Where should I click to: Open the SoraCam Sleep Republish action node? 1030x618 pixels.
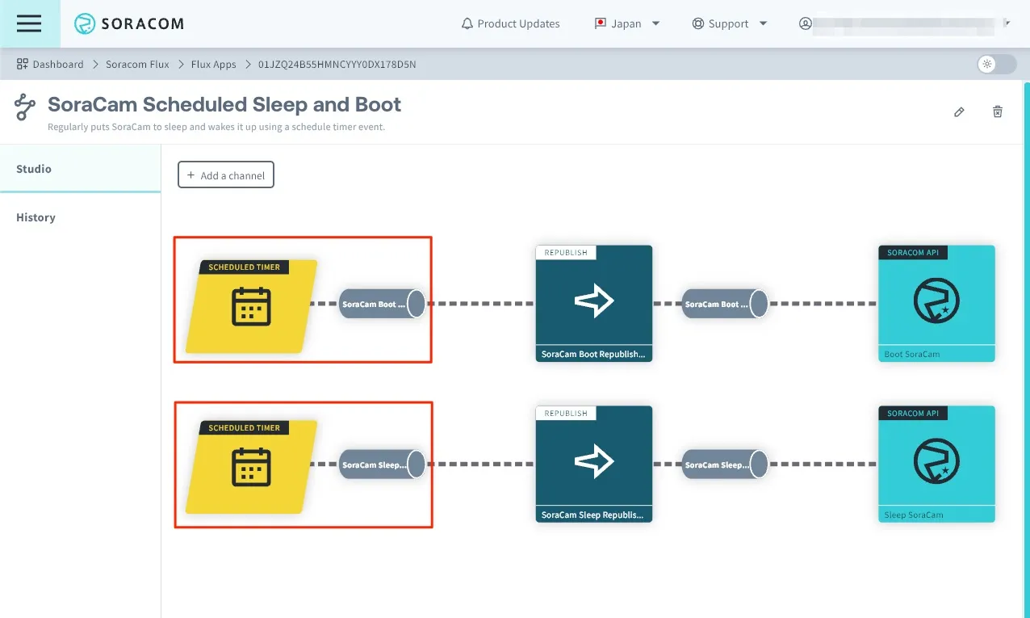point(594,465)
